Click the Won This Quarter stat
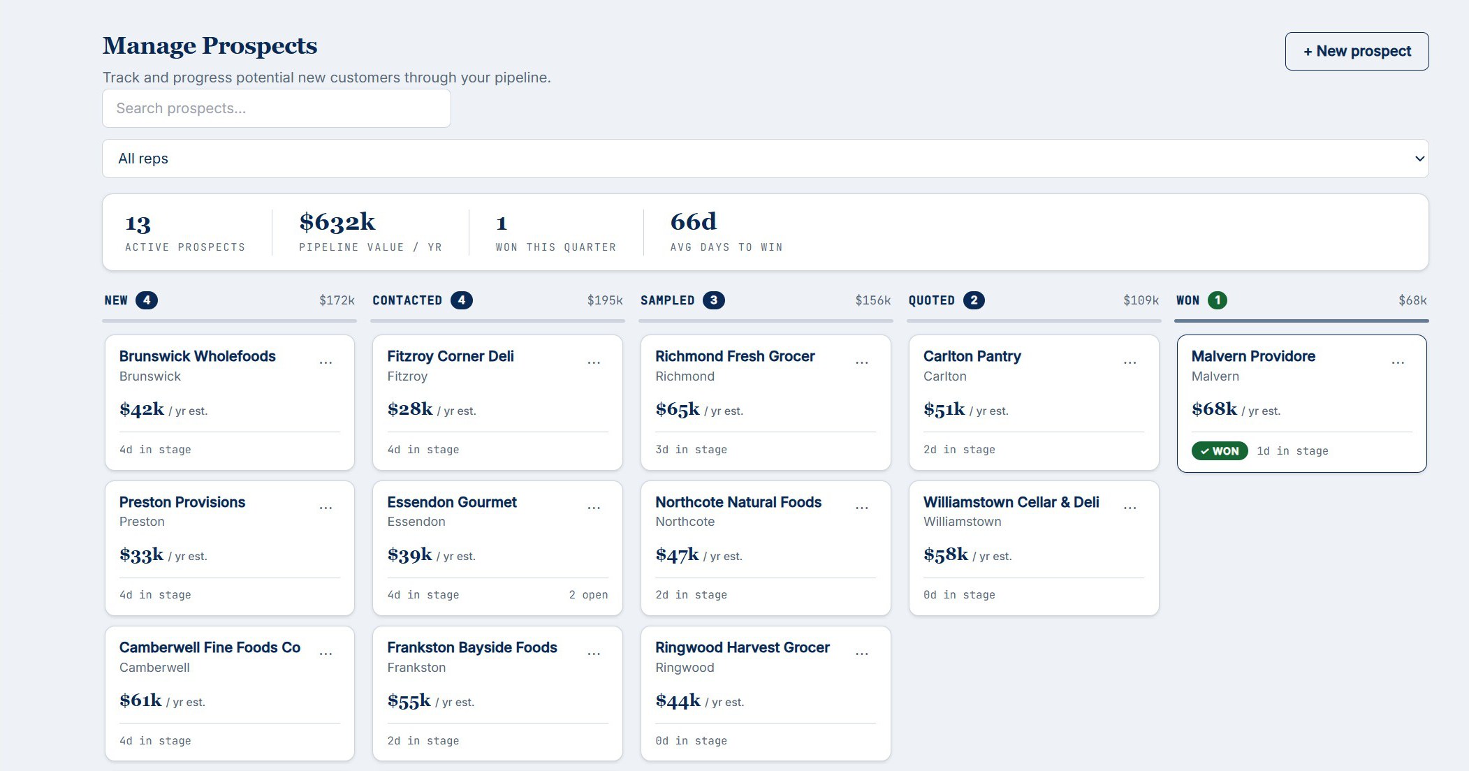The height and width of the screenshot is (771, 1469). point(556,232)
